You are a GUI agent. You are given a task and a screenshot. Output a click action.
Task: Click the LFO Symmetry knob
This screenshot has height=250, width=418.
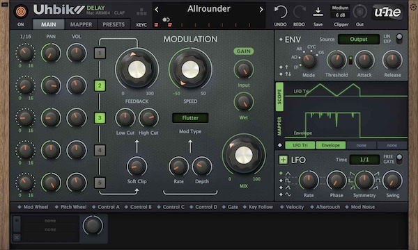(x=364, y=180)
